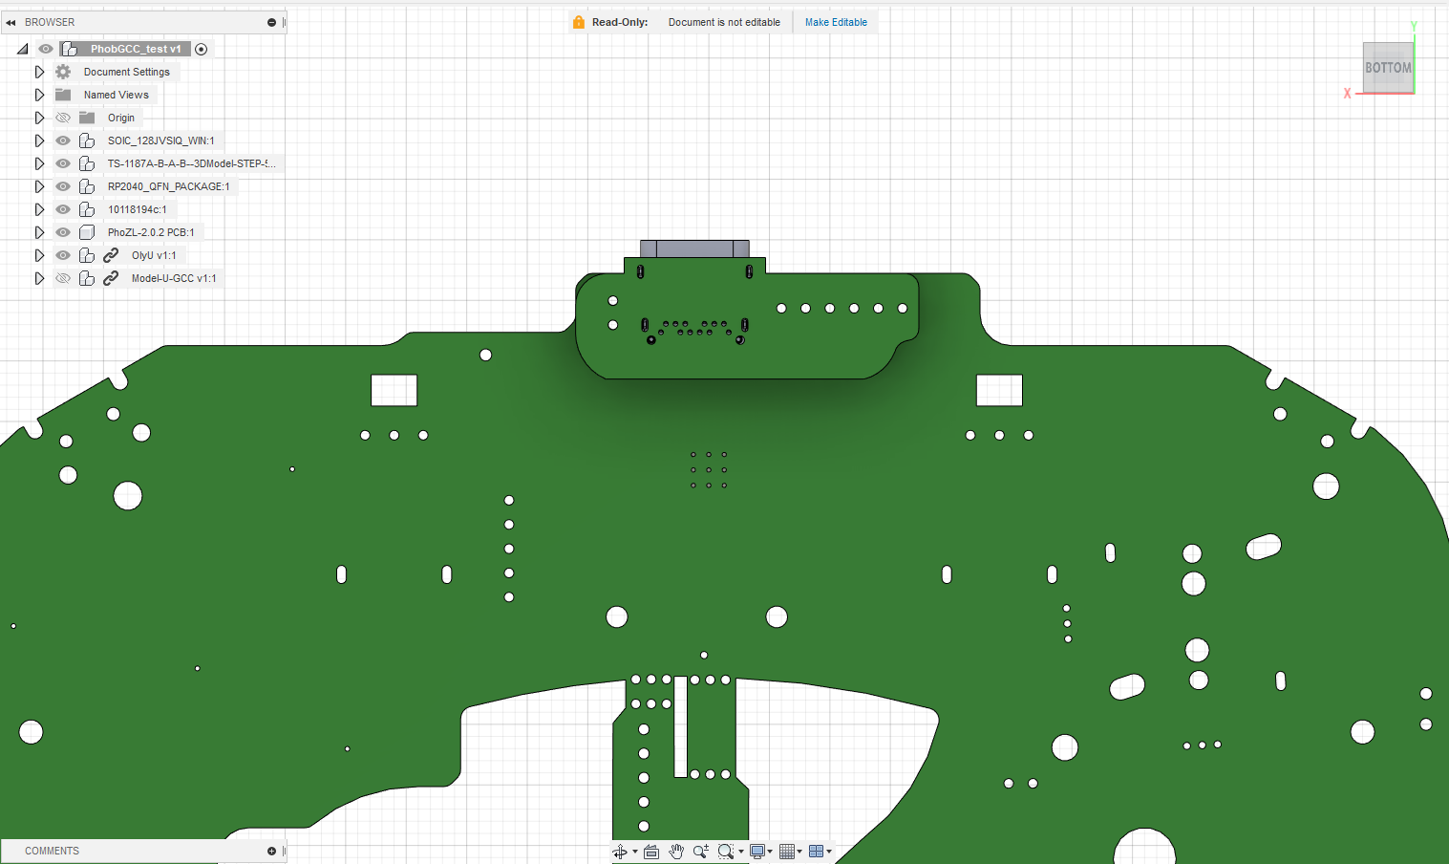The width and height of the screenshot is (1449, 864).
Task: Open Grid and Snaps settings icon
Action: 787,852
